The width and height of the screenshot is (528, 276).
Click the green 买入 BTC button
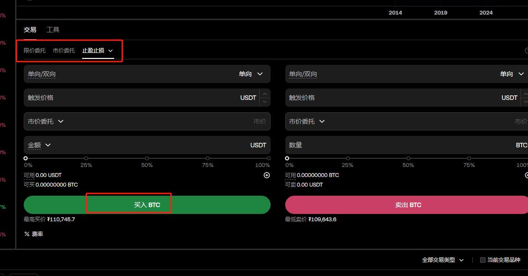[147, 205]
